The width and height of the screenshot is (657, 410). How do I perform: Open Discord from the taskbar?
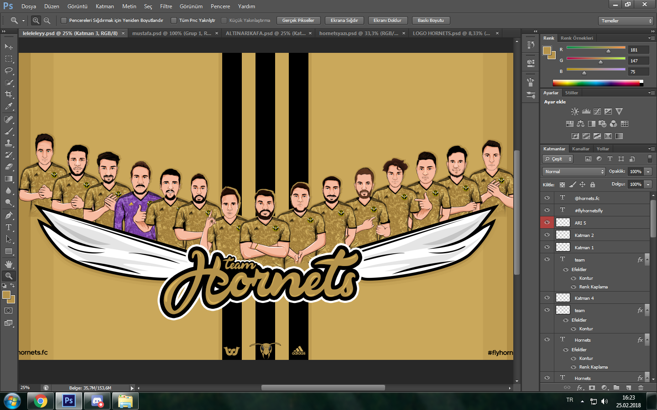[97, 401]
